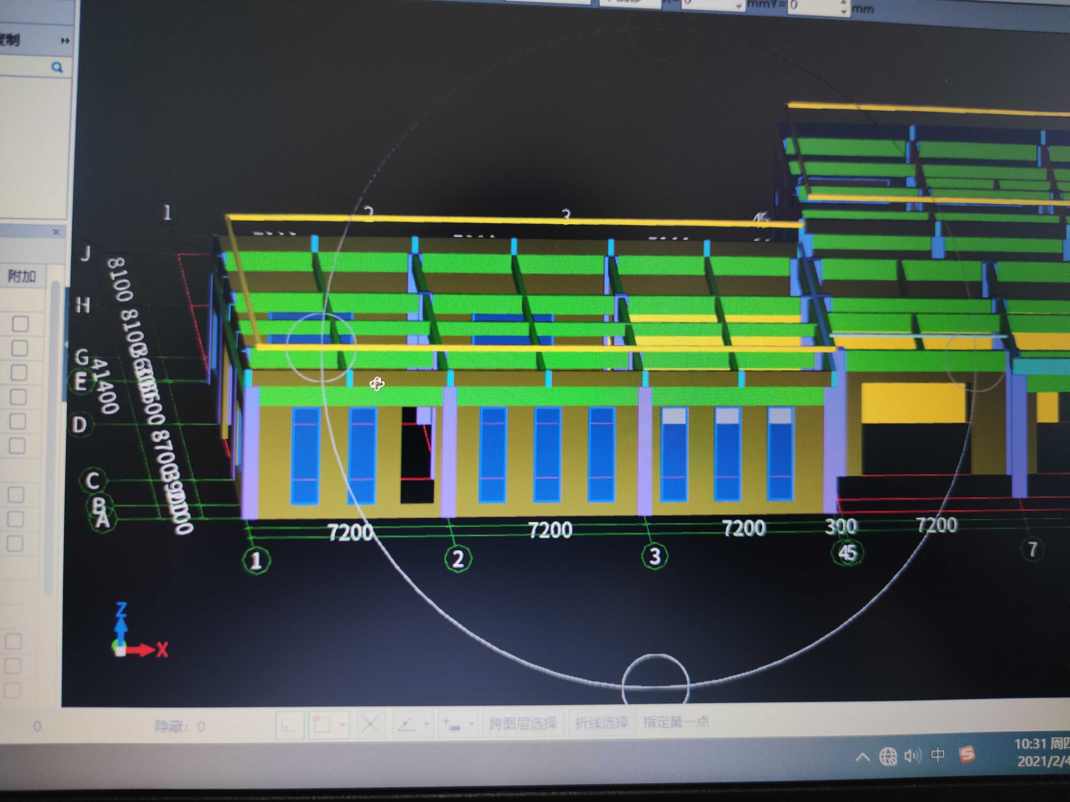
Task: Click grid axis bubble D
Action: (x=80, y=424)
